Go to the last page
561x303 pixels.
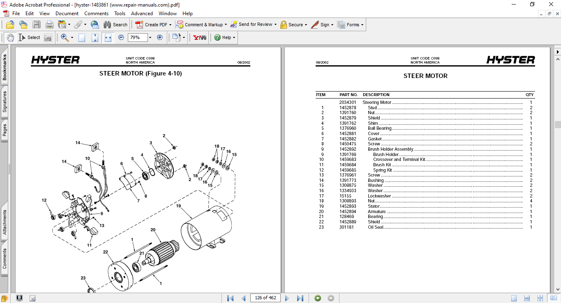(x=300, y=298)
